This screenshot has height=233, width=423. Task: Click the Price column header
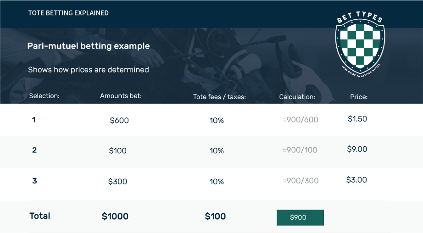pos(359,97)
